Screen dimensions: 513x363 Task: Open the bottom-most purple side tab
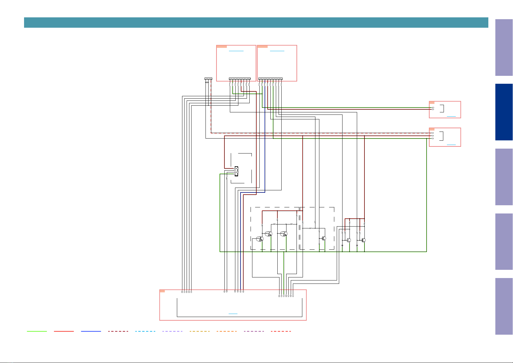504,306
